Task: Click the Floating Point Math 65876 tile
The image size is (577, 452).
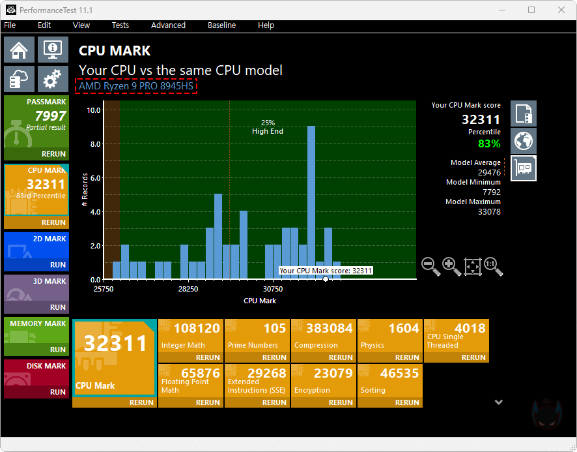Action: 191,381
